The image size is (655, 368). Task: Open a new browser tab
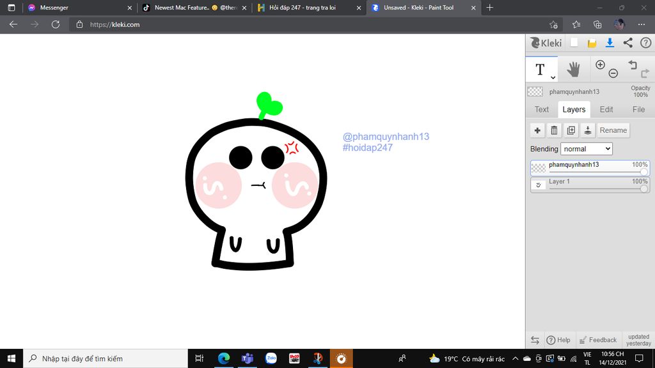click(489, 8)
